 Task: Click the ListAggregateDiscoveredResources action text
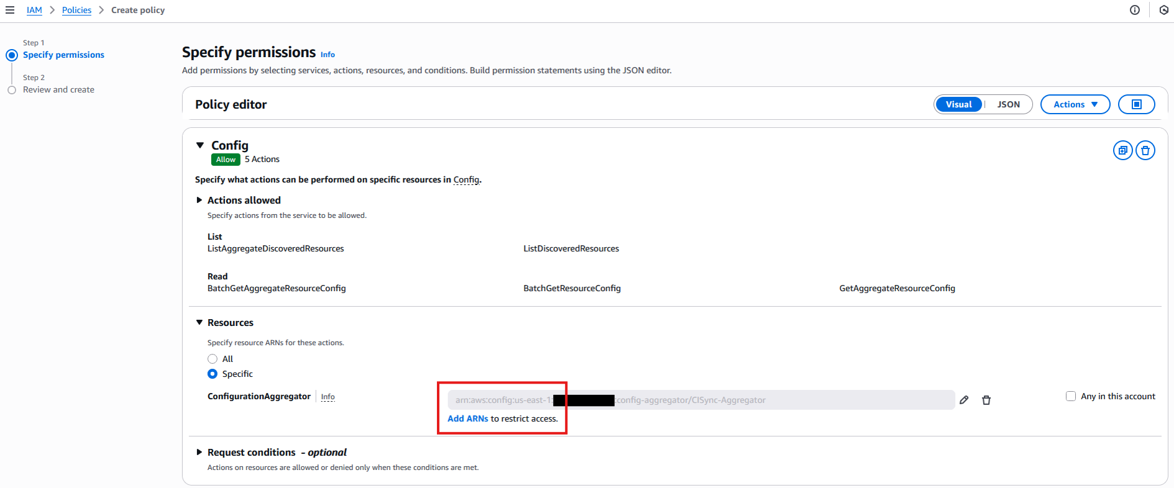(275, 248)
